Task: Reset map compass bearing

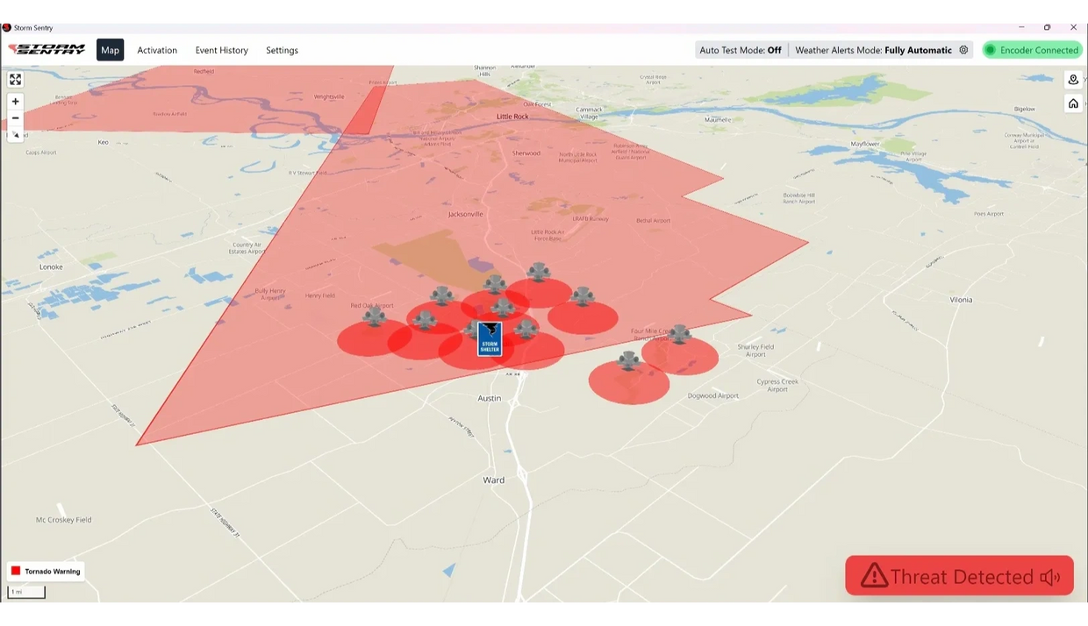Action: click(x=15, y=135)
